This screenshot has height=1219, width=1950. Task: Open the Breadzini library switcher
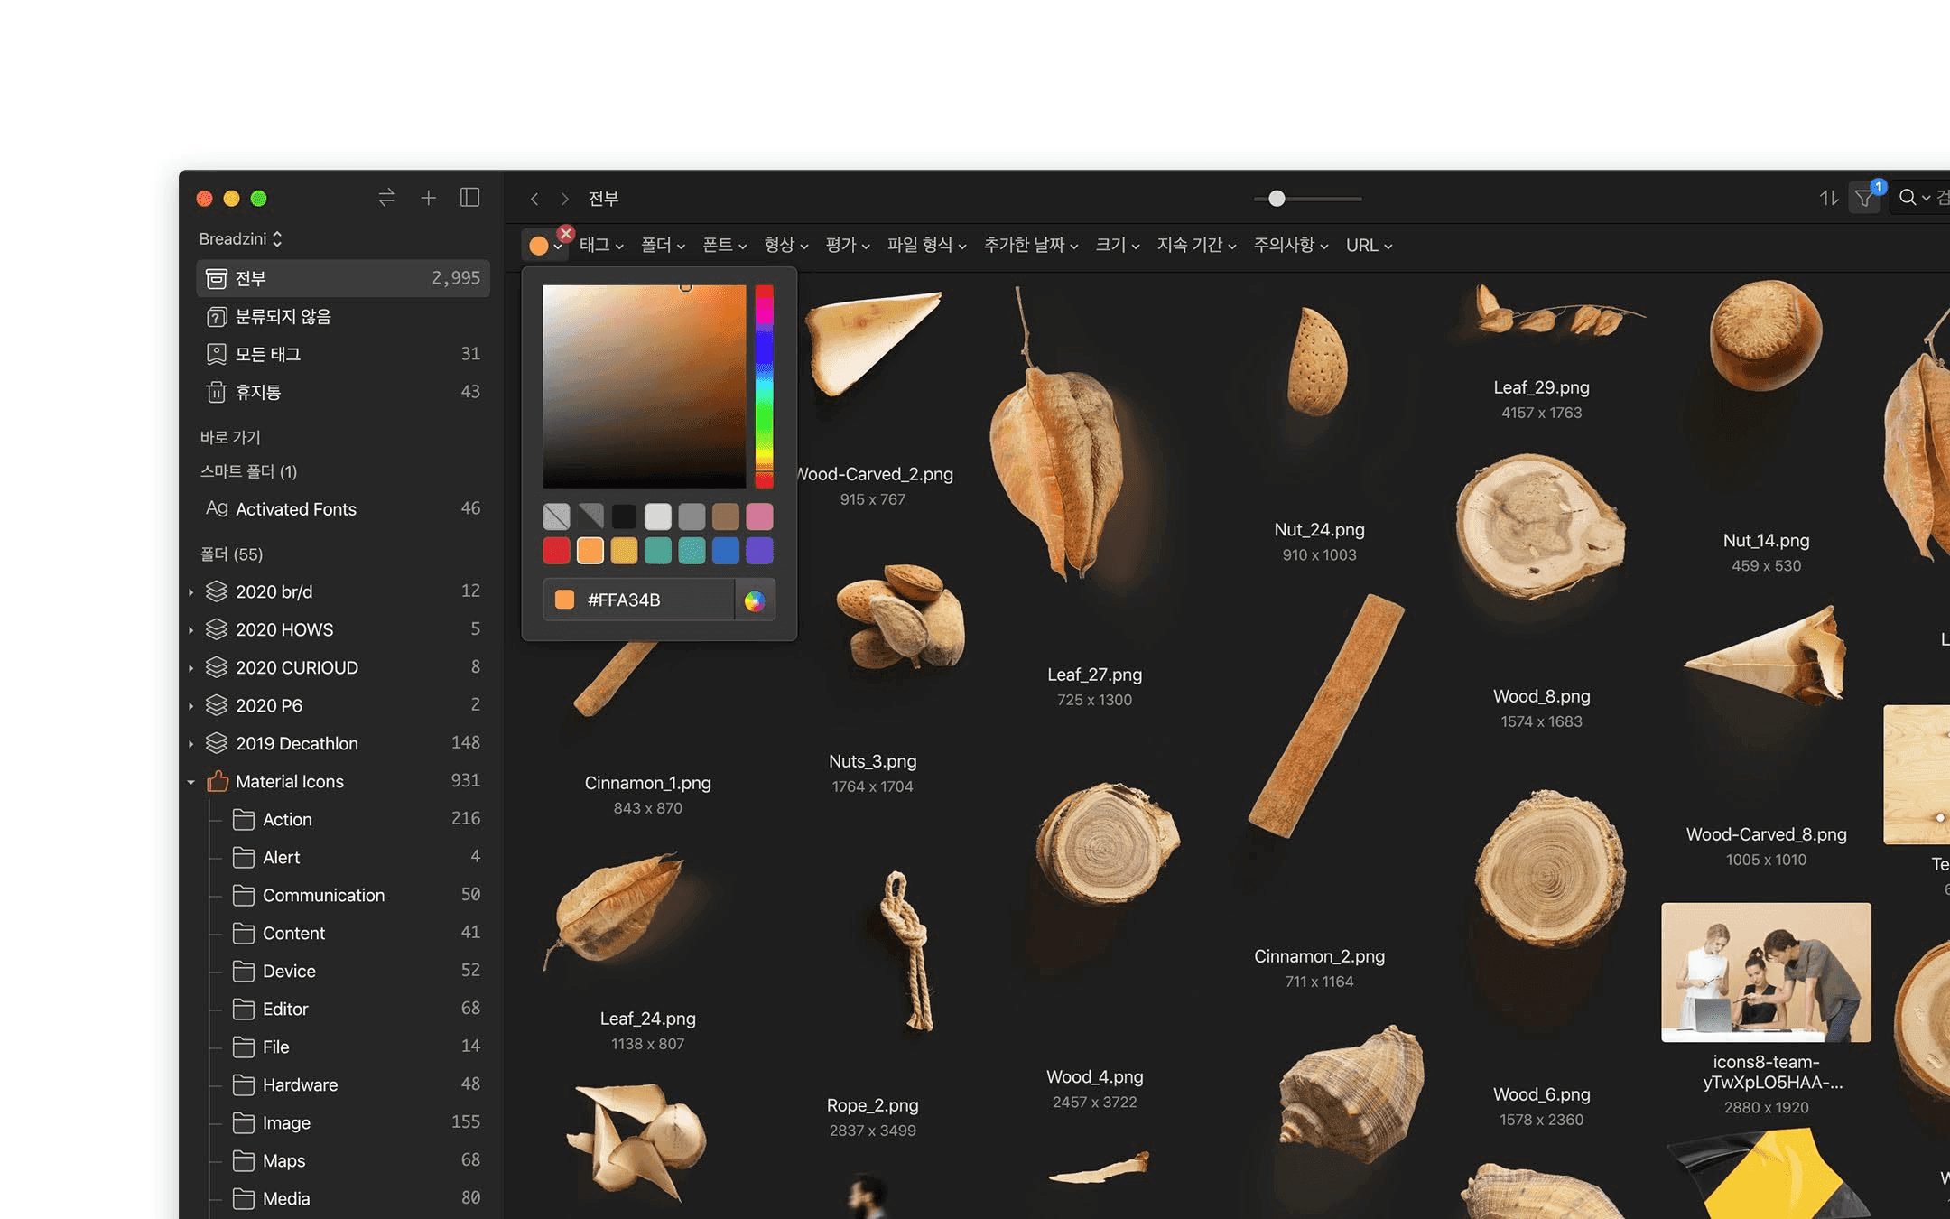pos(241,238)
